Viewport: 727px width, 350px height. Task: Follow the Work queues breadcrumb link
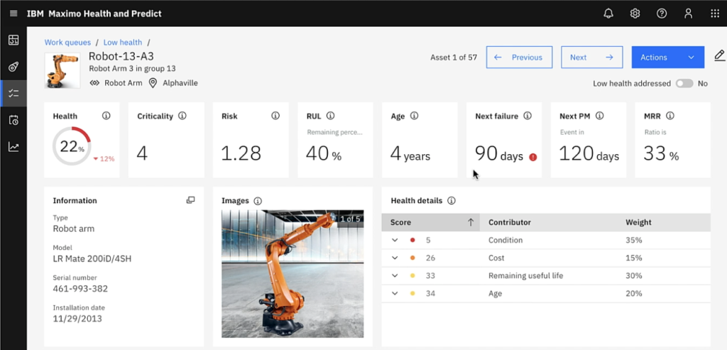67,43
